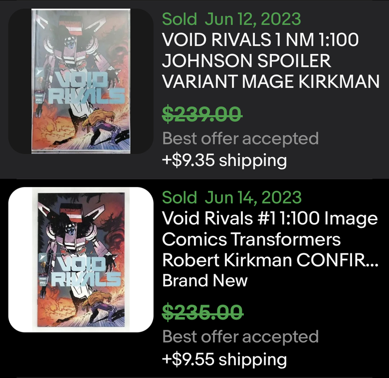Click the struck-through $239.00 price

click(202, 114)
